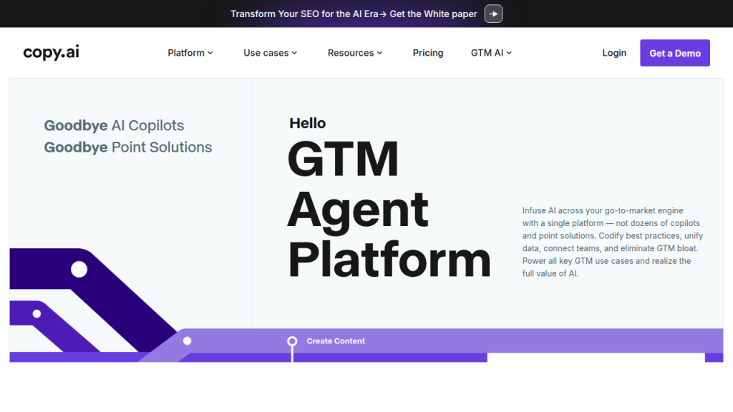Click the Infuse AI description paragraph

612,242
